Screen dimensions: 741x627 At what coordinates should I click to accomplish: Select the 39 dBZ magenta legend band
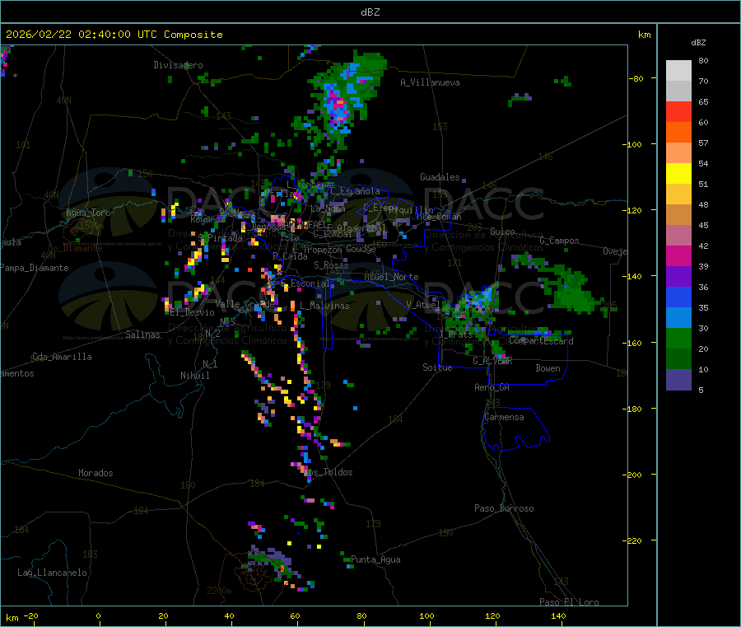point(678,255)
